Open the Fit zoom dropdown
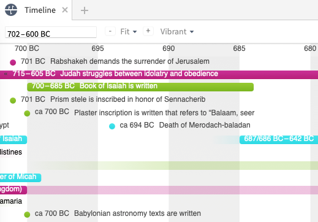 (x=129, y=32)
